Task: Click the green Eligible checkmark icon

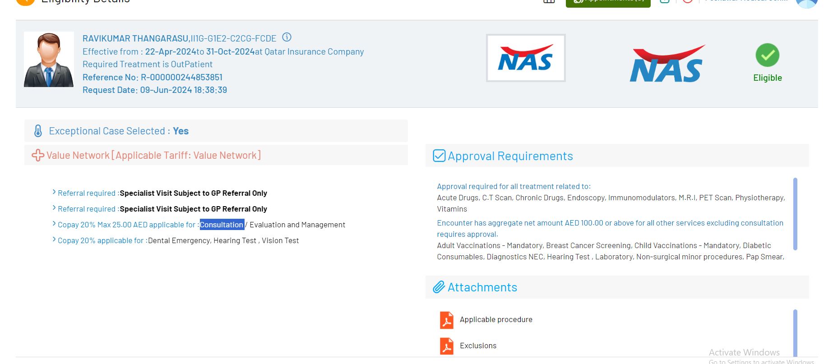Action: [x=767, y=55]
